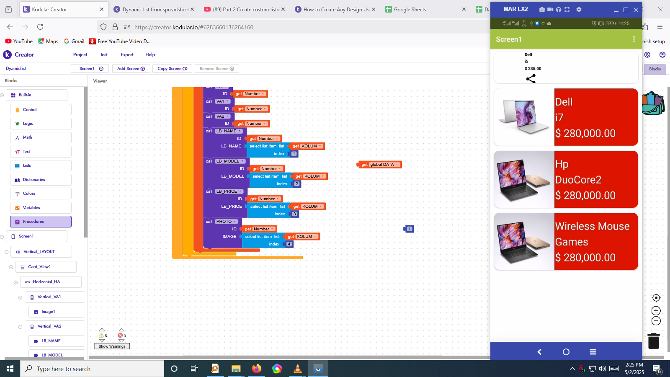Open the YouTube bookmark

(19, 41)
